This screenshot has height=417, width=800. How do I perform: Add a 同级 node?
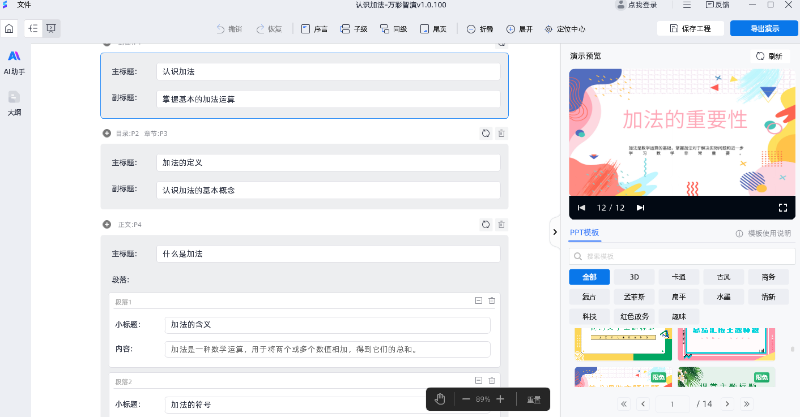pos(394,29)
